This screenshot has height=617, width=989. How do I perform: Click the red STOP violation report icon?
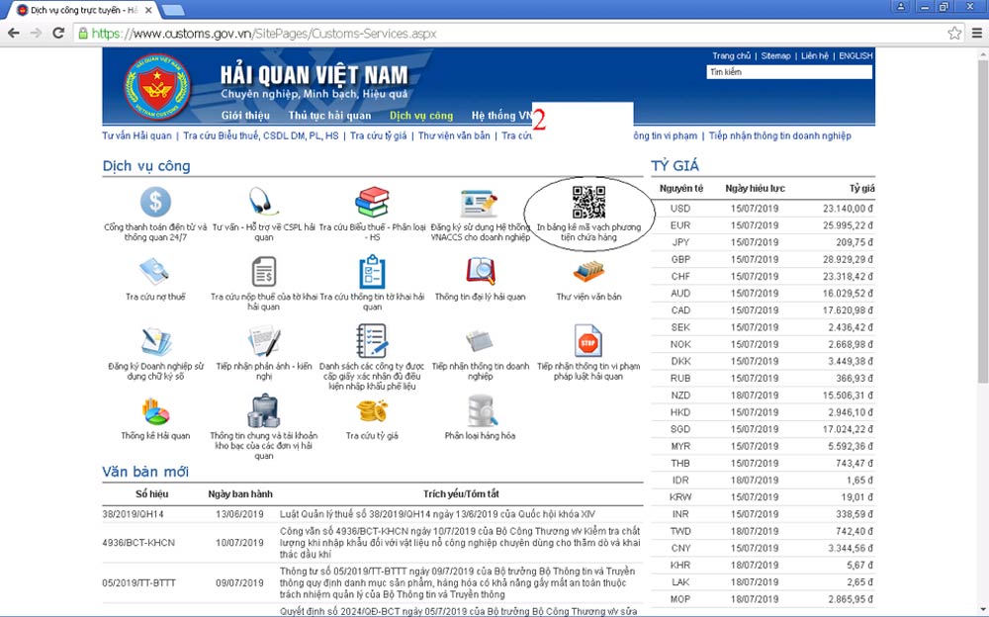point(588,341)
